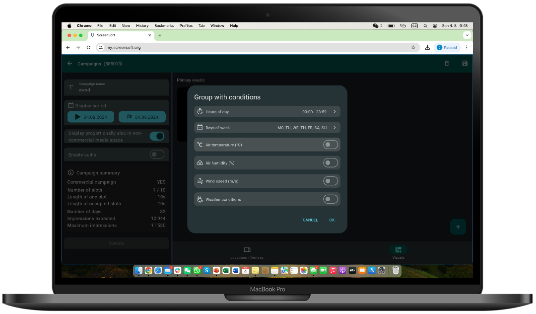The width and height of the screenshot is (536, 314).
Task: Expand the Hours of day row chevron
Action: click(x=335, y=112)
